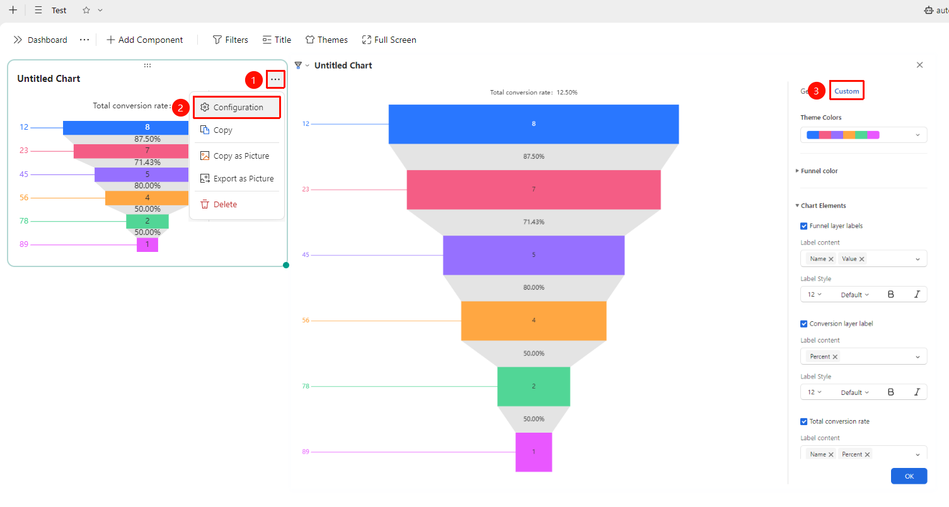Viewport: 949px width, 507px height.
Task: Remove the Percent tag in Conversion layer label
Action: tap(835, 356)
